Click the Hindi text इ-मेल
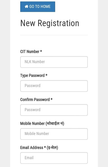Viewport: 108px width, 167px height. [x=52, y=148]
